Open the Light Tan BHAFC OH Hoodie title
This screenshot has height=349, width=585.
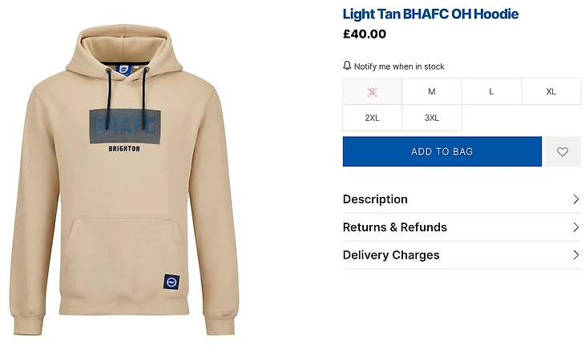click(430, 14)
